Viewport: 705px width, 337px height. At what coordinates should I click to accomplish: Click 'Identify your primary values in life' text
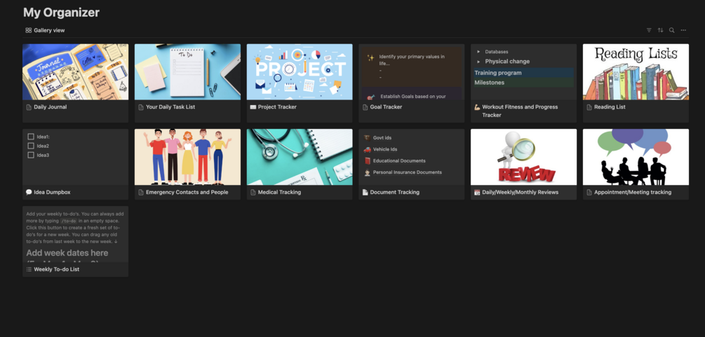pyautogui.click(x=412, y=60)
